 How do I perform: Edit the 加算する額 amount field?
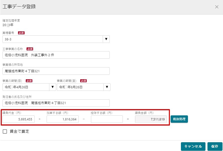(x=63, y=119)
